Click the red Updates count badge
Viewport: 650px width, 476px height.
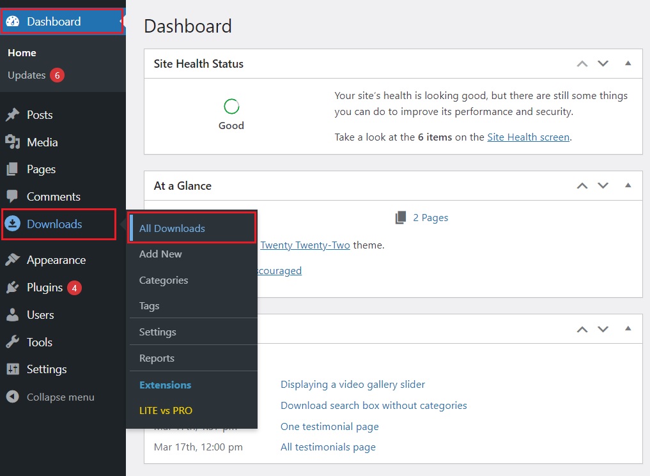(58, 75)
